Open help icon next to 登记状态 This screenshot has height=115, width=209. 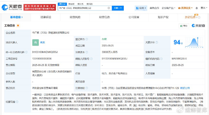coord(87,39)
